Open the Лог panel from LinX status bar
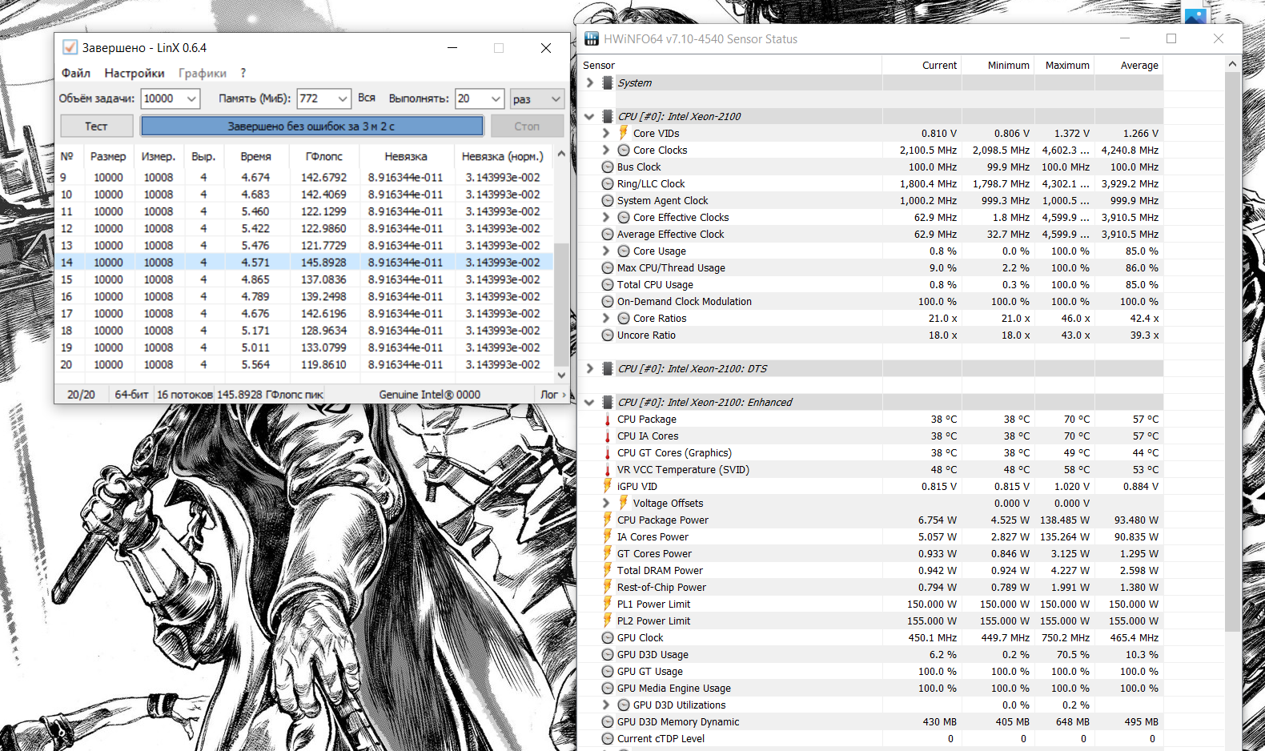 pos(552,394)
